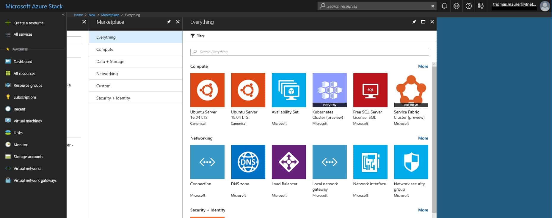The height and width of the screenshot is (218, 552).
Task: Open portal settings gear
Action: (x=457, y=6)
